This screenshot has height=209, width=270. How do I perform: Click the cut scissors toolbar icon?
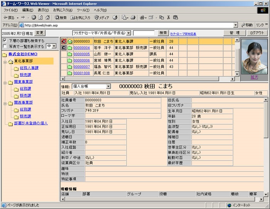[169, 17]
